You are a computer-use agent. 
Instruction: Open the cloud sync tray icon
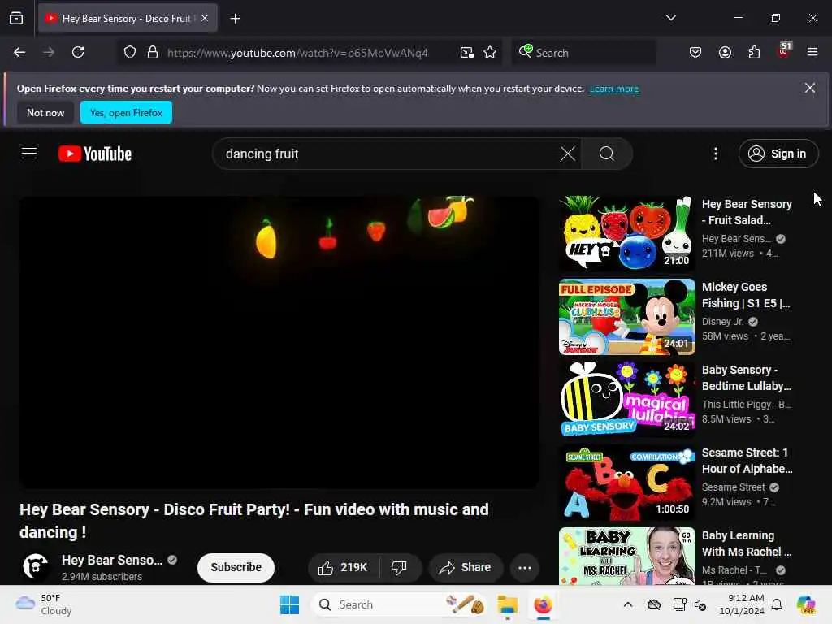pos(654,604)
